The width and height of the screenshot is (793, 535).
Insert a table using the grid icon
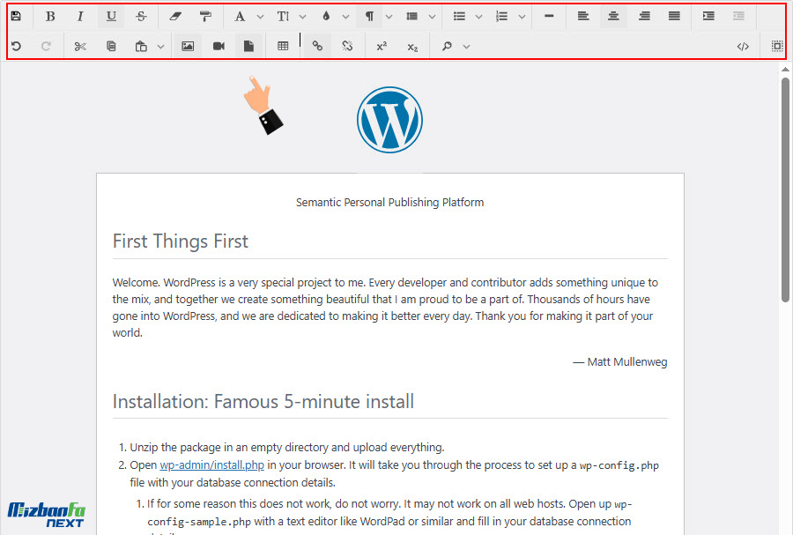(283, 46)
